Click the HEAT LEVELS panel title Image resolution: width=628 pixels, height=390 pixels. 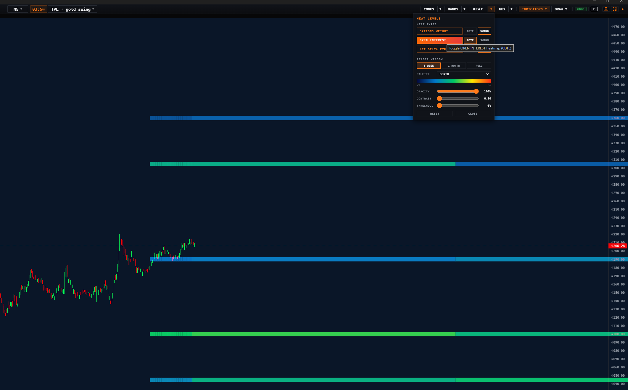pyautogui.click(x=429, y=19)
